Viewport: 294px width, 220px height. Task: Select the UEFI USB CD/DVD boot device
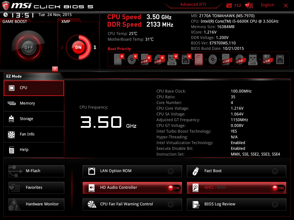(x=159, y=60)
